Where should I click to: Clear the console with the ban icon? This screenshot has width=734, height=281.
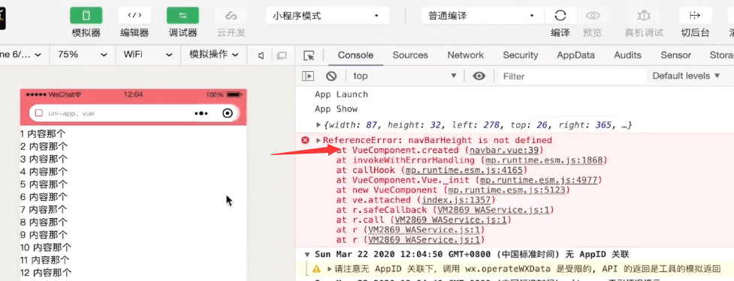(x=331, y=76)
